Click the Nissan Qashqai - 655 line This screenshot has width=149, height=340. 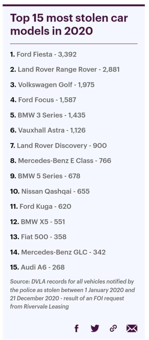50,191
